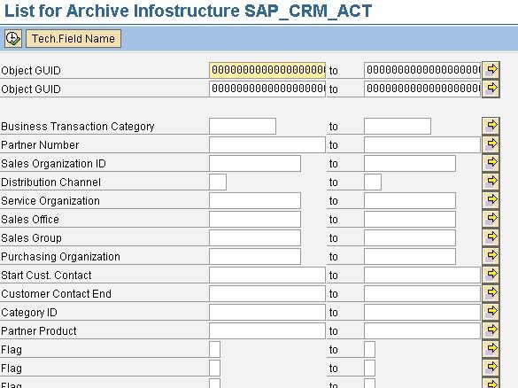This screenshot has width=518, height=388.
Task: Select Start Cust. Contact from field
Action: pyautogui.click(x=267, y=275)
